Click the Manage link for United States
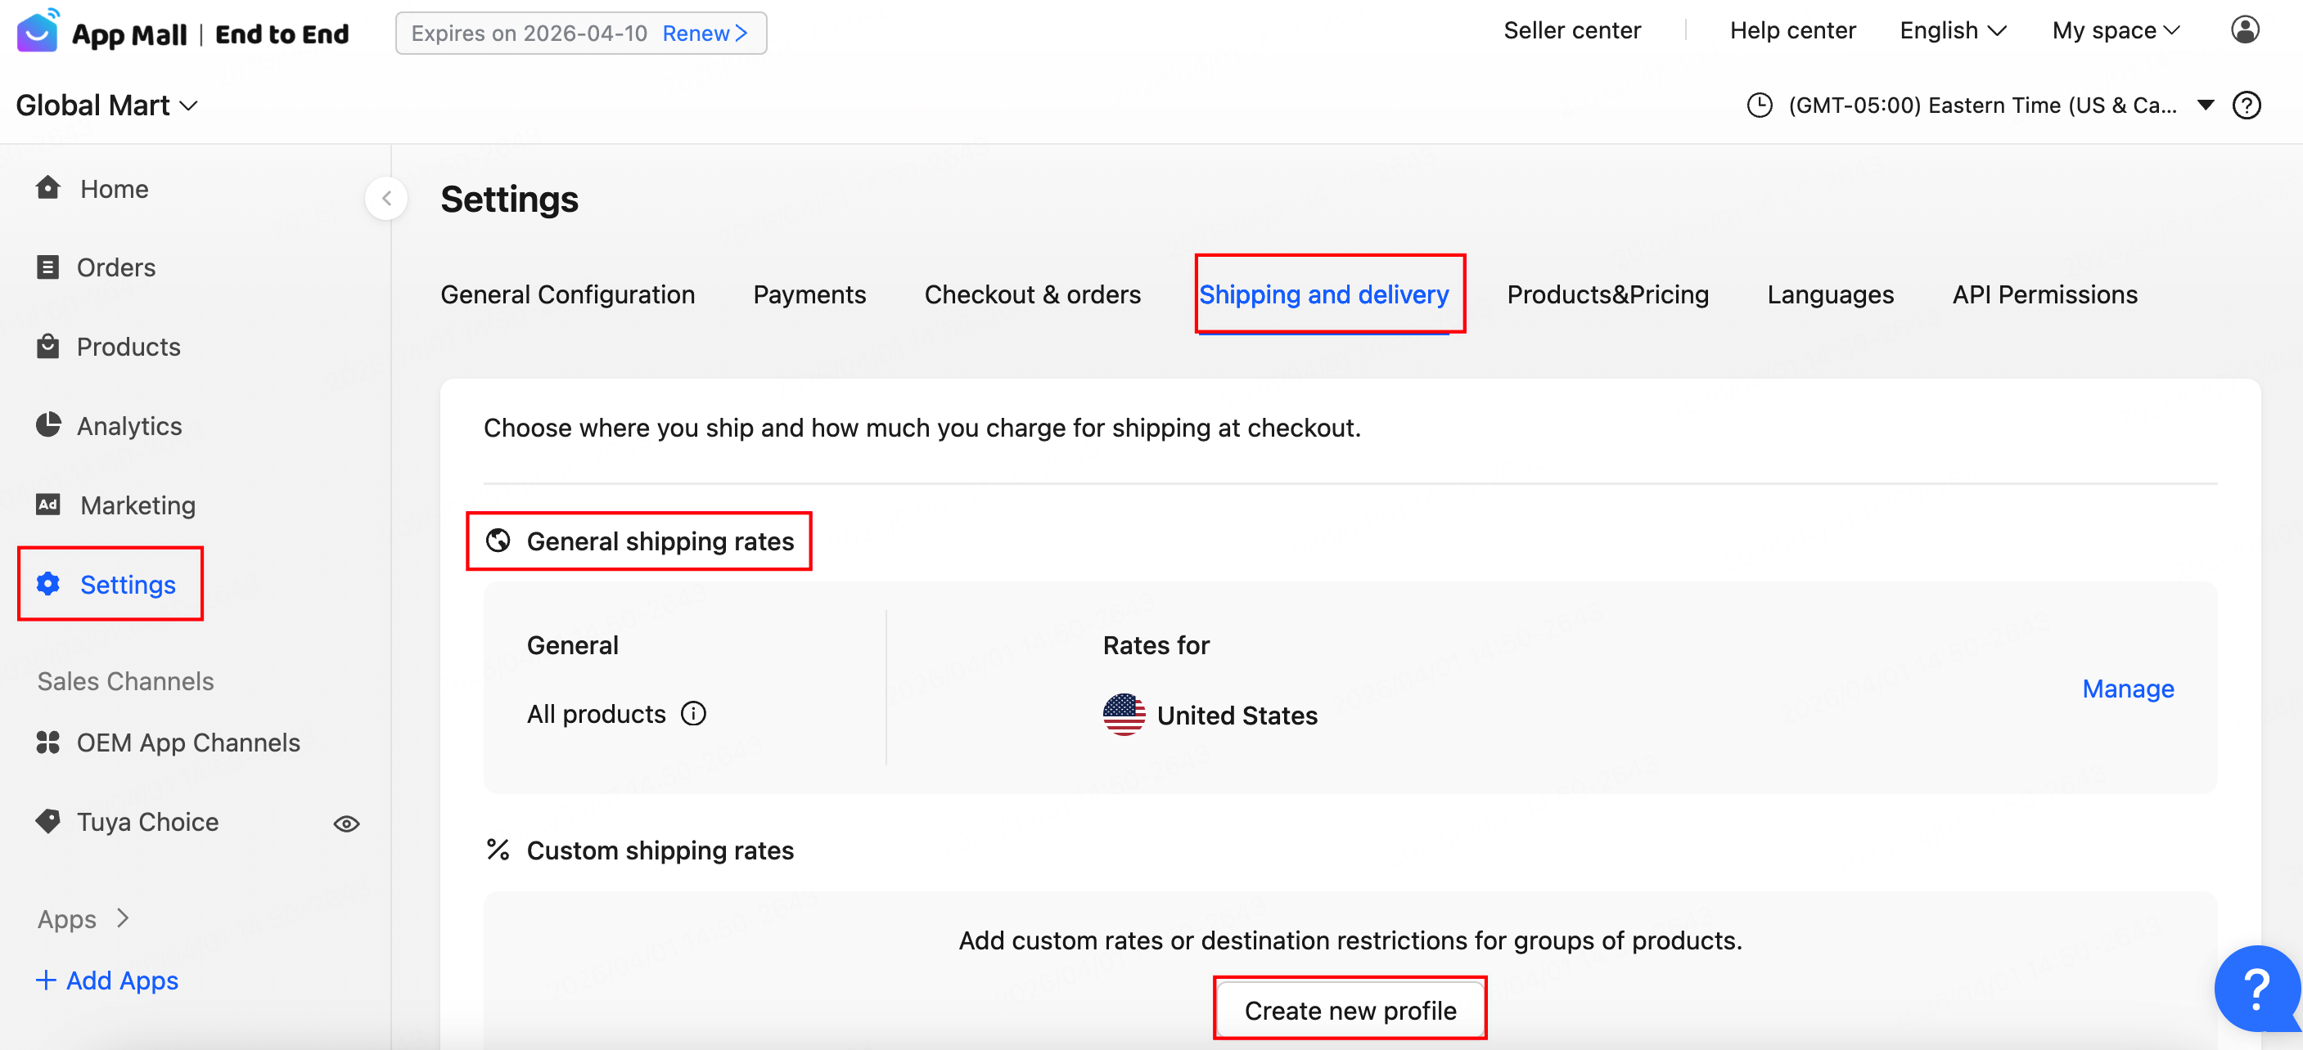2303x1050 pixels. tap(2127, 689)
